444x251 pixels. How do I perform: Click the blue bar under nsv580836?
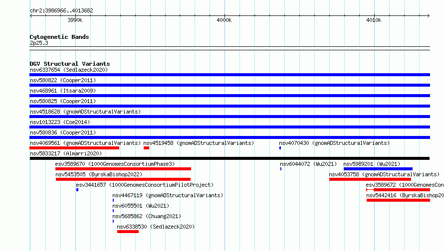click(229, 137)
